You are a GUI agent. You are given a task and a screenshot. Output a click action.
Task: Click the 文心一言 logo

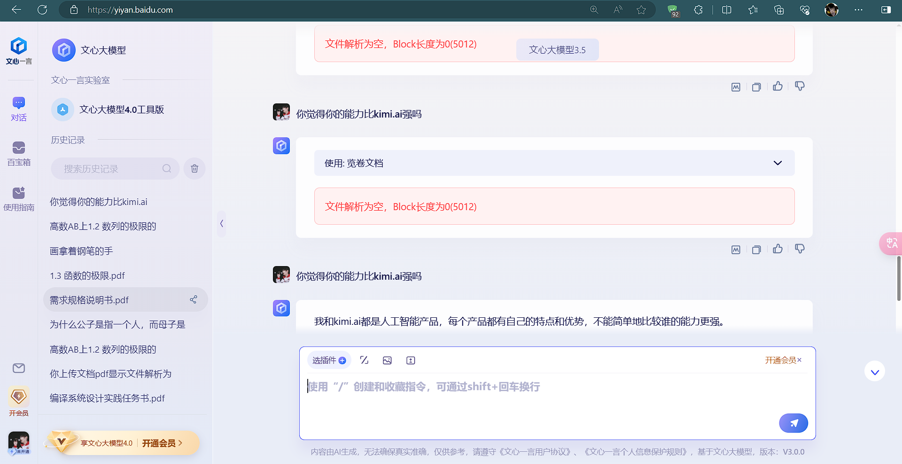19,51
